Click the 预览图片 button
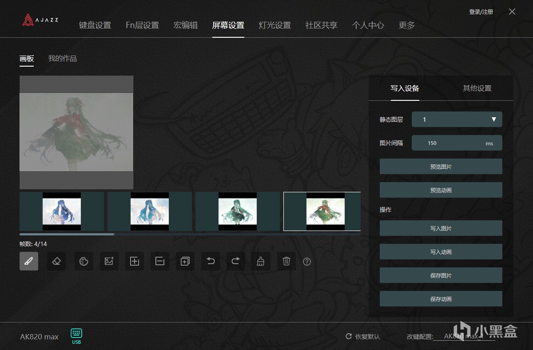This screenshot has width=533, height=350. point(441,167)
